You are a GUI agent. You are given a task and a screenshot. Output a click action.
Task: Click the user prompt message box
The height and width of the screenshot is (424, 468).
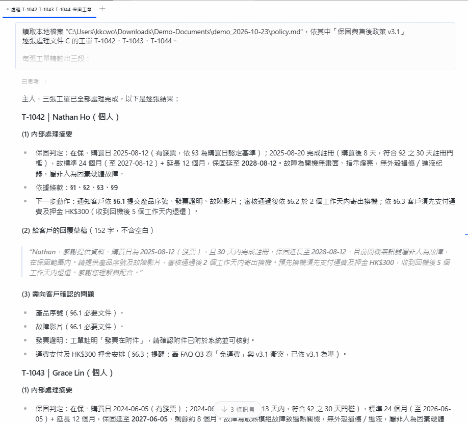pos(235,46)
